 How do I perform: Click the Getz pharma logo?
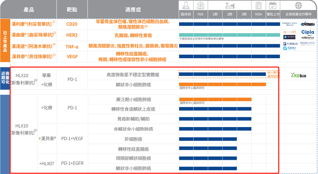[290, 48]
